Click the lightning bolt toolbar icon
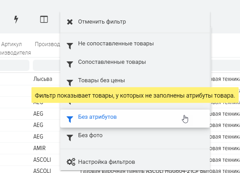 16,19
